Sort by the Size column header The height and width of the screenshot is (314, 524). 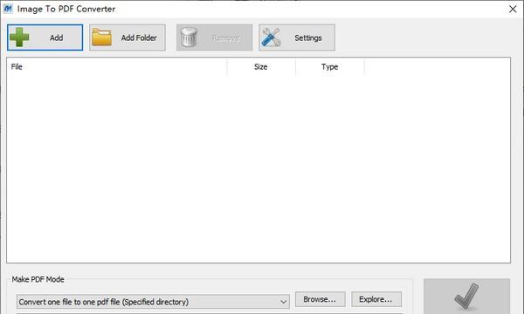(x=261, y=67)
